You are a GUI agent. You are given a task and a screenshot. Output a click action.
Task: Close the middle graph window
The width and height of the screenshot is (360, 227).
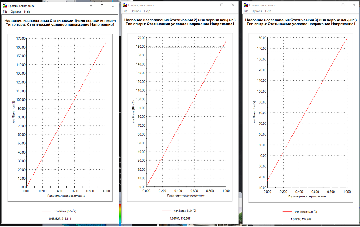click(x=233, y=5)
